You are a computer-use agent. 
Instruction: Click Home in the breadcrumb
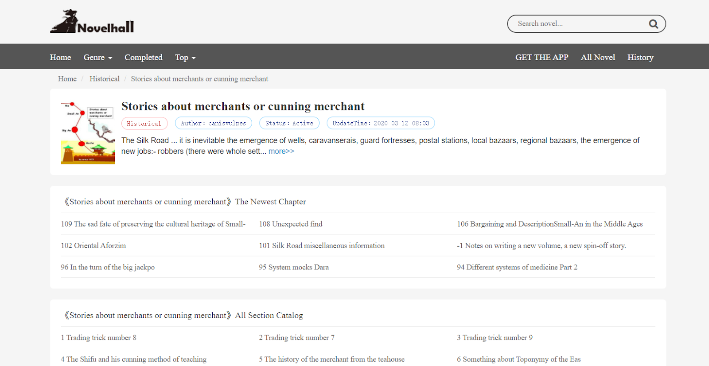coord(67,79)
